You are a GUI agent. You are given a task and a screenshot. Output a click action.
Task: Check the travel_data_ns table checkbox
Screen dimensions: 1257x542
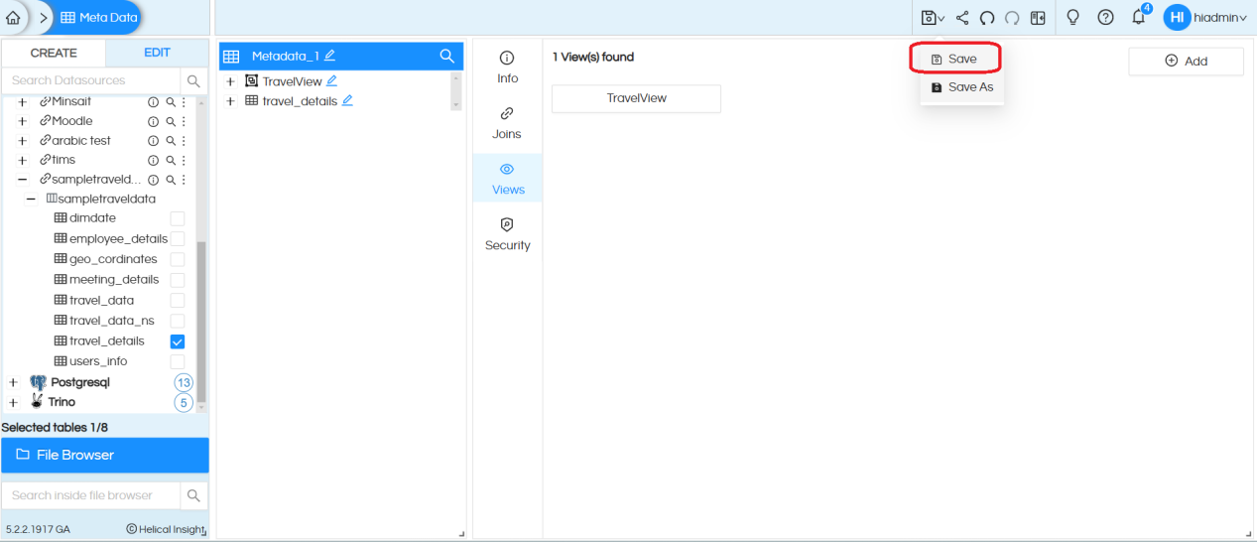[x=178, y=321]
